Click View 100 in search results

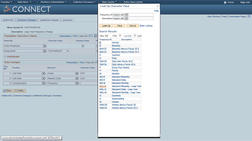tap(104, 36)
